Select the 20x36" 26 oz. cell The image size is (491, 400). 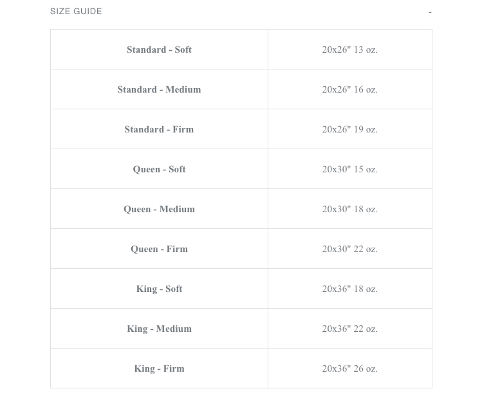(x=349, y=368)
